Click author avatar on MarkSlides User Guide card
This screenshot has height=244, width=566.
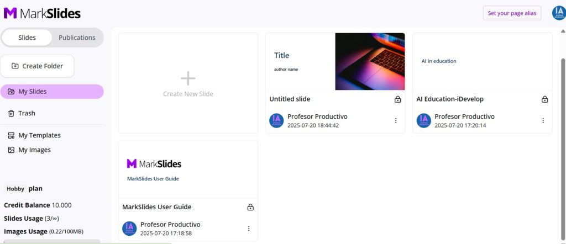coord(129,229)
